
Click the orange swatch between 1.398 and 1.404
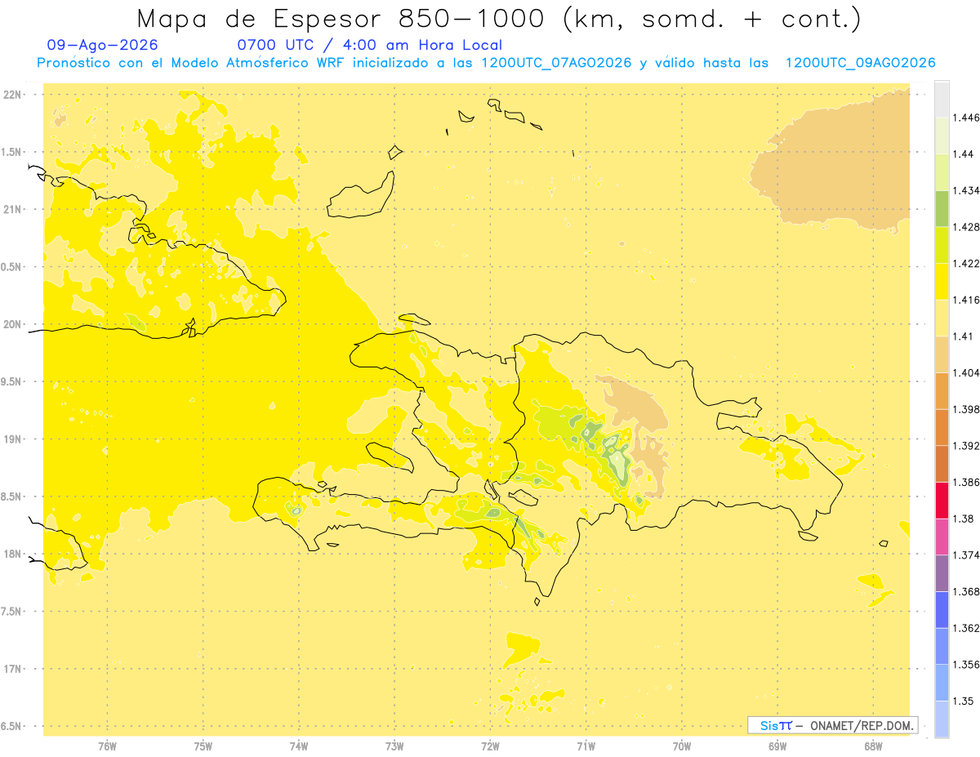(x=942, y=390)
